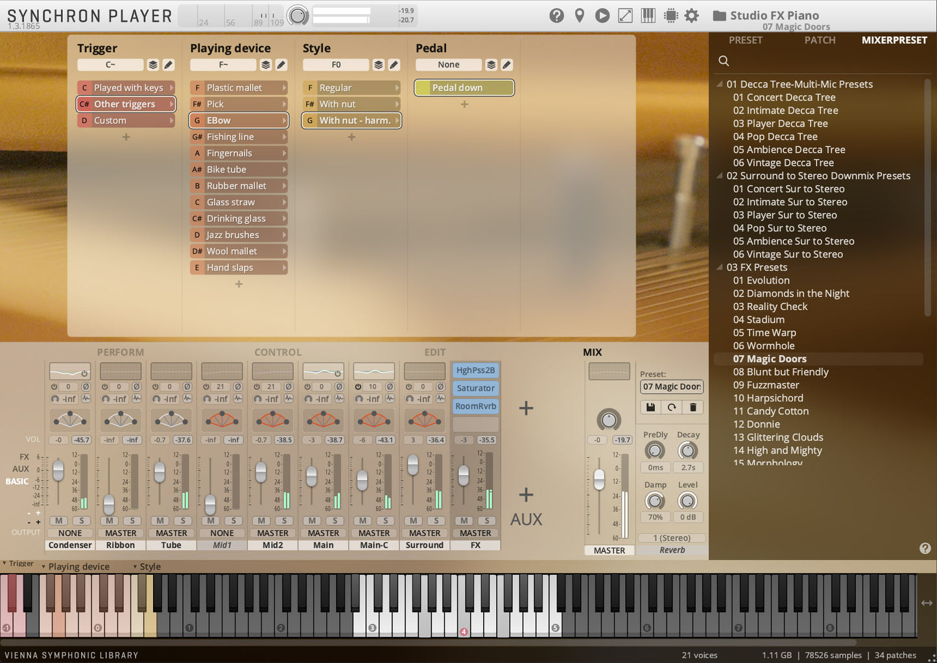Click the locate/pin icon in the top toolbar
This screenshot has width=937, height=663.
click(579, 15)
